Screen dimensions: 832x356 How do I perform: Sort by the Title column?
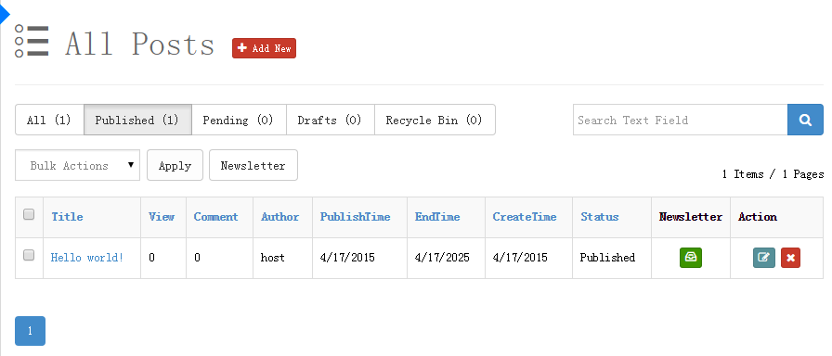(67, 217)
